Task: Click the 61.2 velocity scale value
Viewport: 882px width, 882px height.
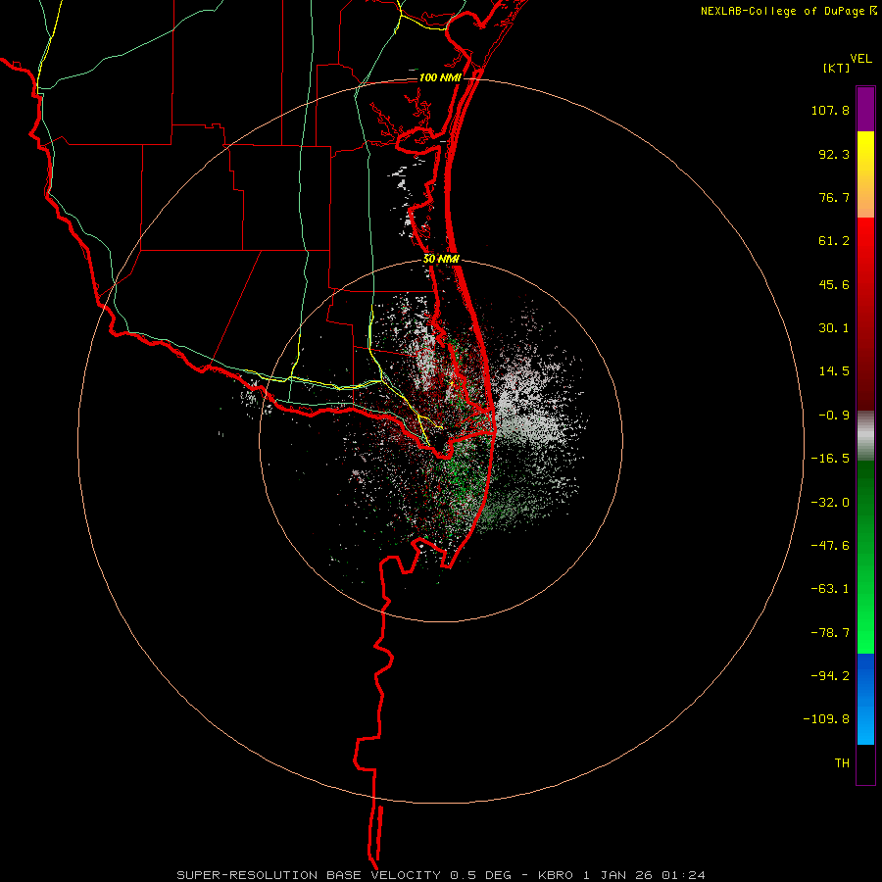Action: [834, 241]
